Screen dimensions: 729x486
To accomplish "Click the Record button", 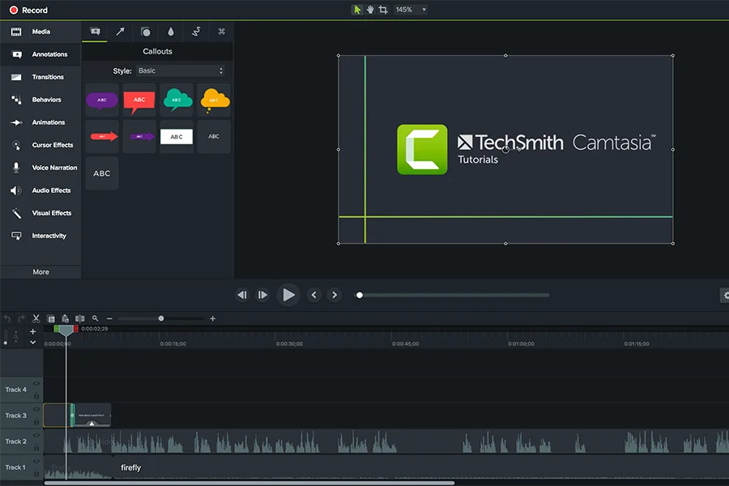I will click(28, 11).
